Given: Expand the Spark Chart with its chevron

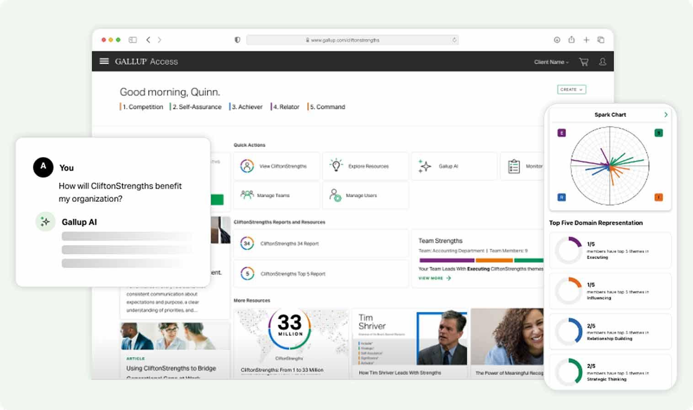Looking at the screenshot, I should pos(666,115).
